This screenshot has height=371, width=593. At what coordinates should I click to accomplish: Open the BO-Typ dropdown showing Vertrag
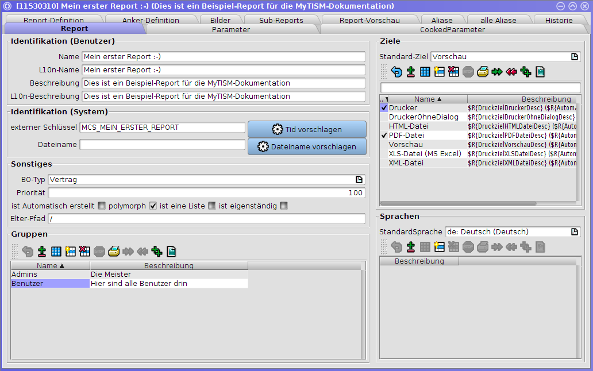(359, 179)
